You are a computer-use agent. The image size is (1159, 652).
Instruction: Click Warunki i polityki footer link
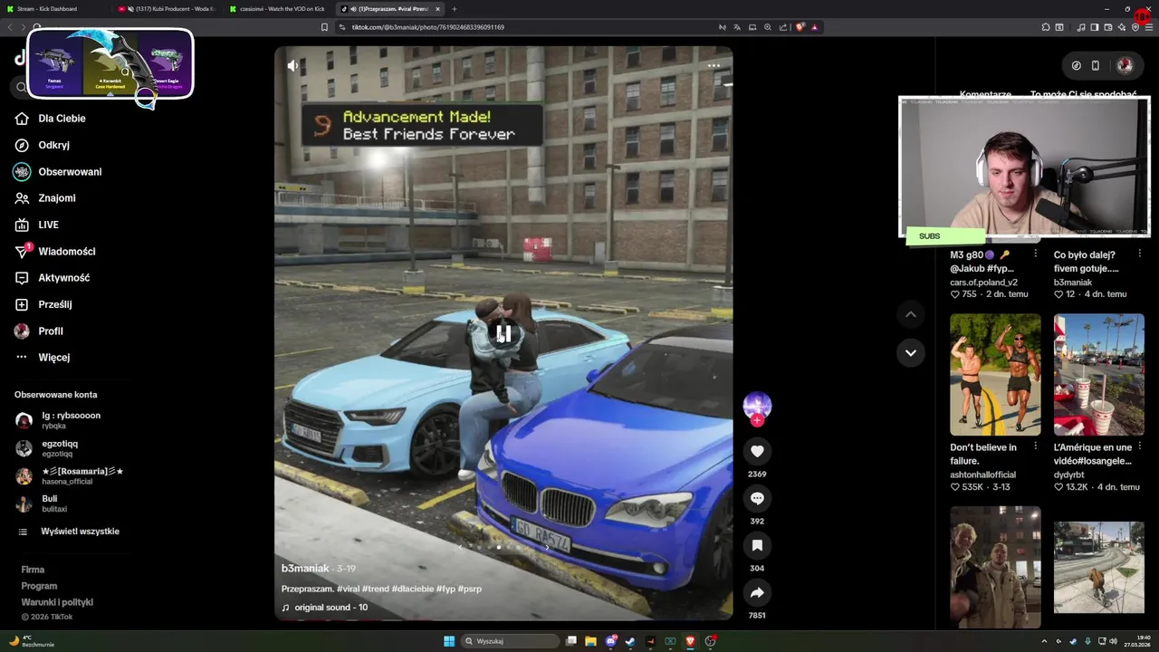coord(57,602)
